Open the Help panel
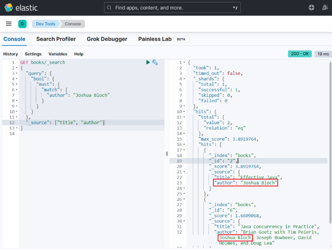The image size is (332, 250). 79,54
